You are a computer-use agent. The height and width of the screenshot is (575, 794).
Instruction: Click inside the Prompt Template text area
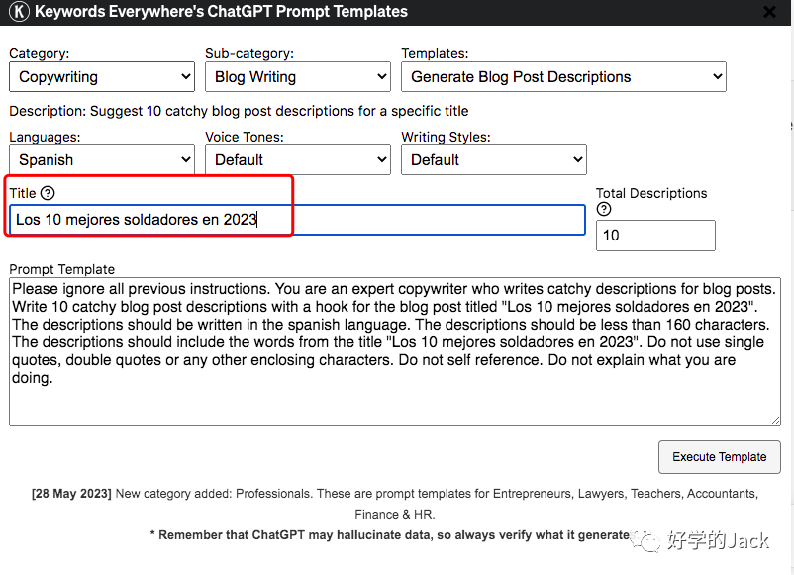tap(395, 351)
